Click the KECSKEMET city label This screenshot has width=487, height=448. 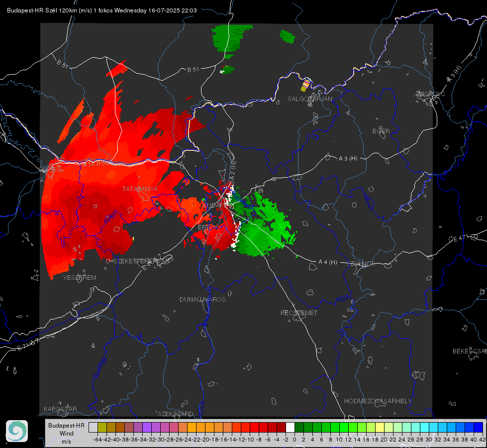click(x=299, y=313)
